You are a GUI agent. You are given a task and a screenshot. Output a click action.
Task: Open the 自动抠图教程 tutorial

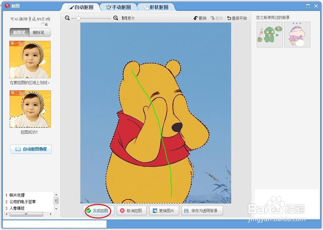31,149
